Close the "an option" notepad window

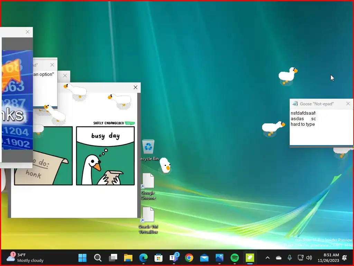coord(52,65)
